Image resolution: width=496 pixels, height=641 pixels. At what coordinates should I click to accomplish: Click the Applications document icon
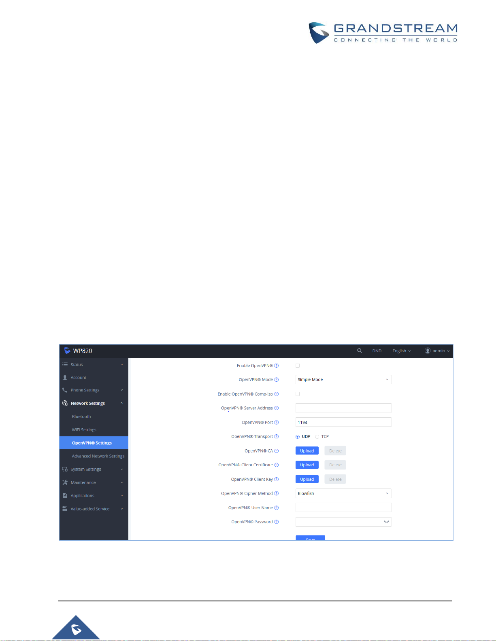click(65, 495)
